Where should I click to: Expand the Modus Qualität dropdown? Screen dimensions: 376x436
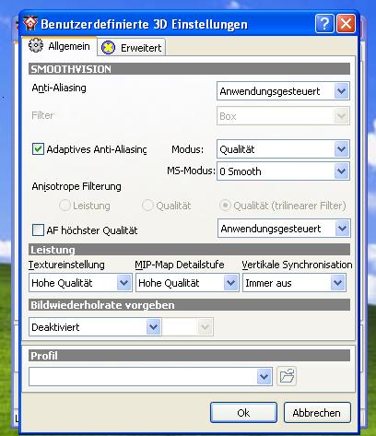[x=283, y=149]
